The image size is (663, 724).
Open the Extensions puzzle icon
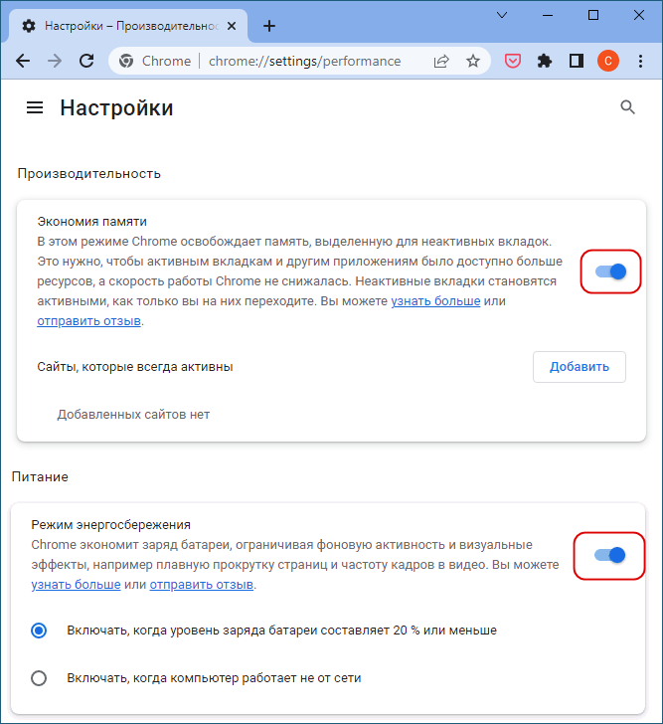[x=545, y=61]
